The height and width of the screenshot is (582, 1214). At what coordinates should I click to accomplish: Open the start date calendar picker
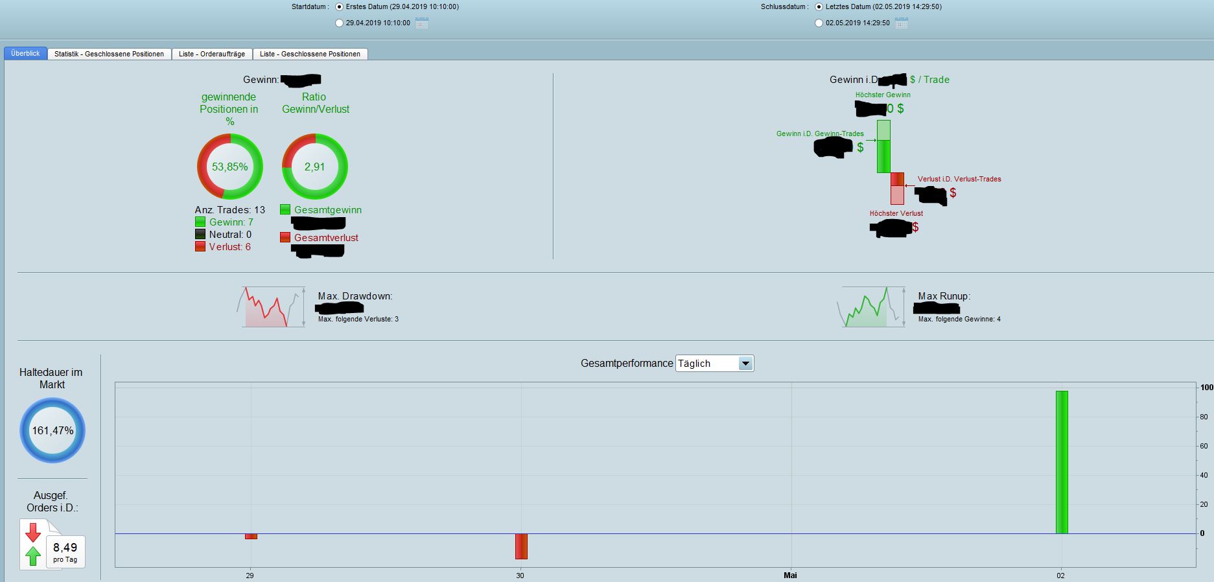point(422,23)
